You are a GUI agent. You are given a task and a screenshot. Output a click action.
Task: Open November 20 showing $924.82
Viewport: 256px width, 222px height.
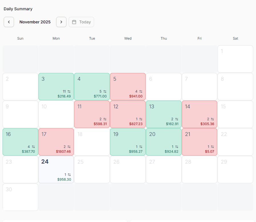click(x=164, y=142)
